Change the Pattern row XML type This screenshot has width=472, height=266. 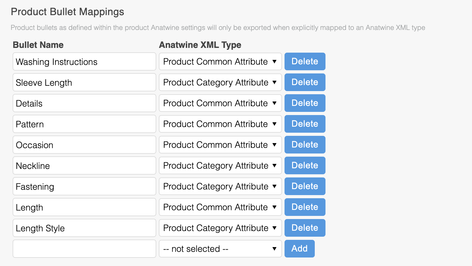[x=220, y=124]
